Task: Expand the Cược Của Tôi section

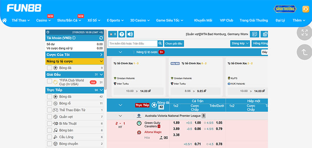Action: [x=74, y=55]
